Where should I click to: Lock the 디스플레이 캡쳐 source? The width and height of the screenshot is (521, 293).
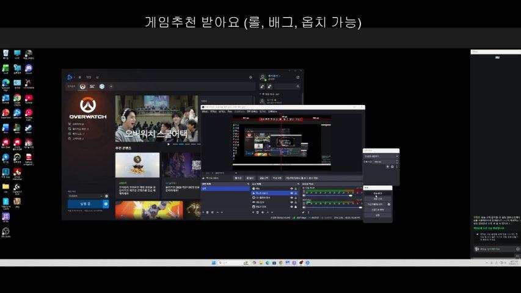[296, 198]
